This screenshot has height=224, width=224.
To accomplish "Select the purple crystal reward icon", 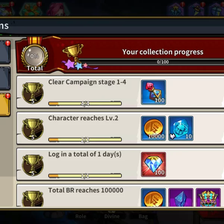I will (181, 197).
